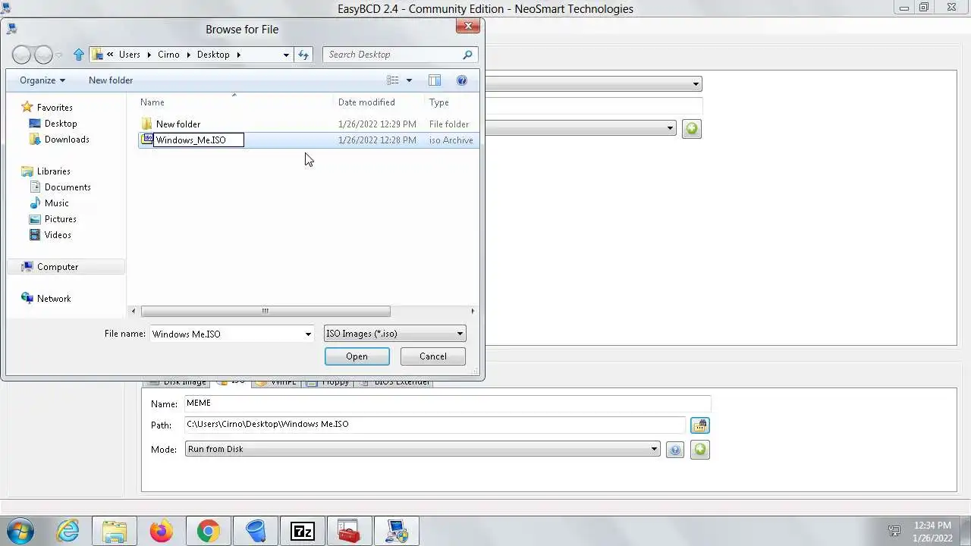Switch to EasyBCD taskbar icon

[x=396, y=532]
